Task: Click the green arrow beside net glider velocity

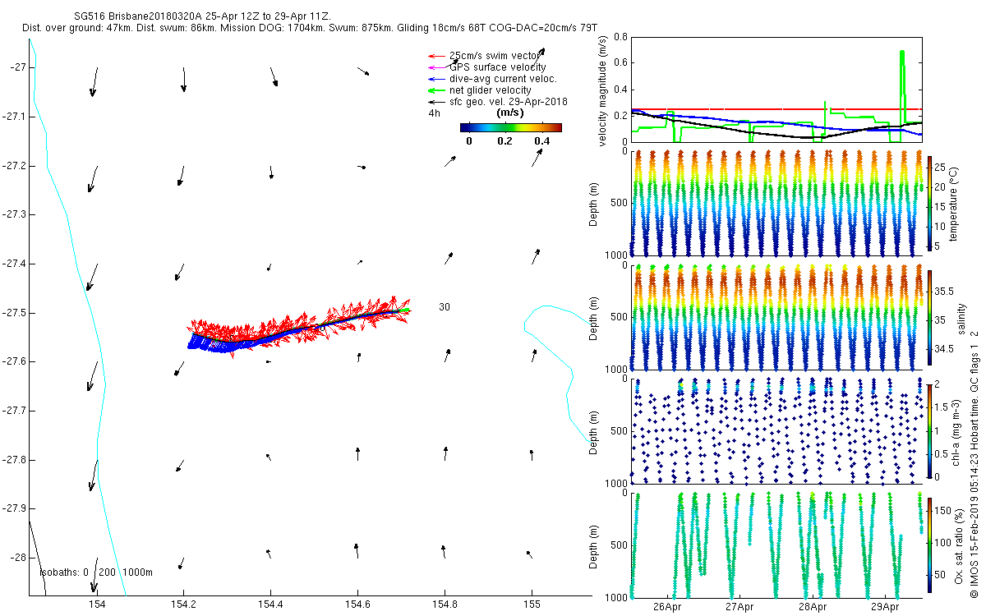Action: point(435,90)
